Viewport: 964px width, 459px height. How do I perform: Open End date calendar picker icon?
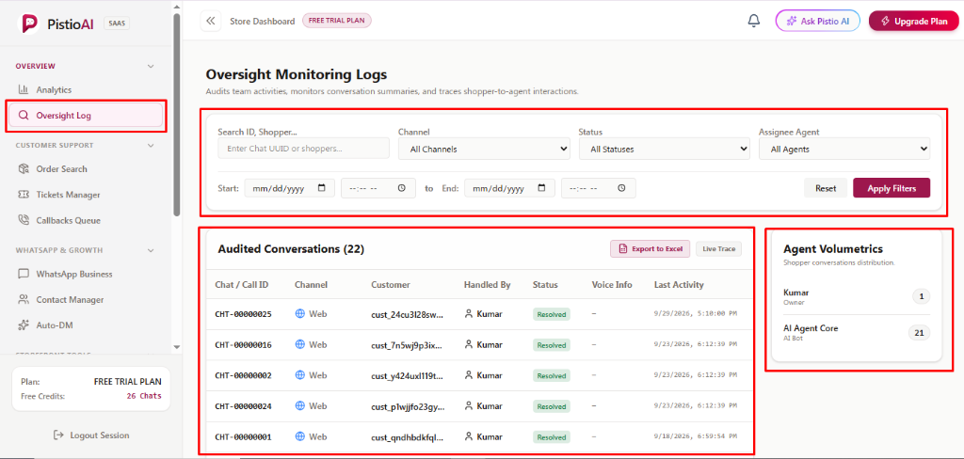pos(541,188)
